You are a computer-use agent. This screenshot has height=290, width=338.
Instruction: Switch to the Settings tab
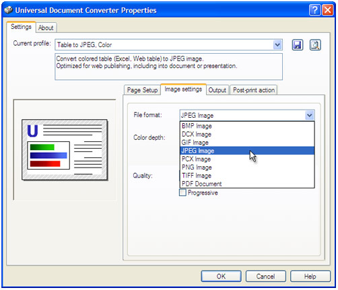click(21, 27)
